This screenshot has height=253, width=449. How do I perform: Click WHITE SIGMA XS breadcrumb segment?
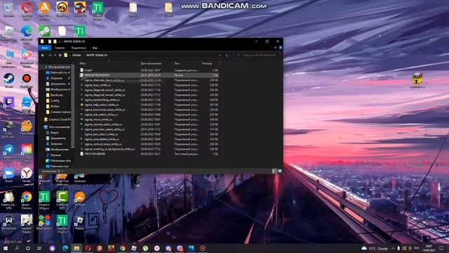point(97,55)
